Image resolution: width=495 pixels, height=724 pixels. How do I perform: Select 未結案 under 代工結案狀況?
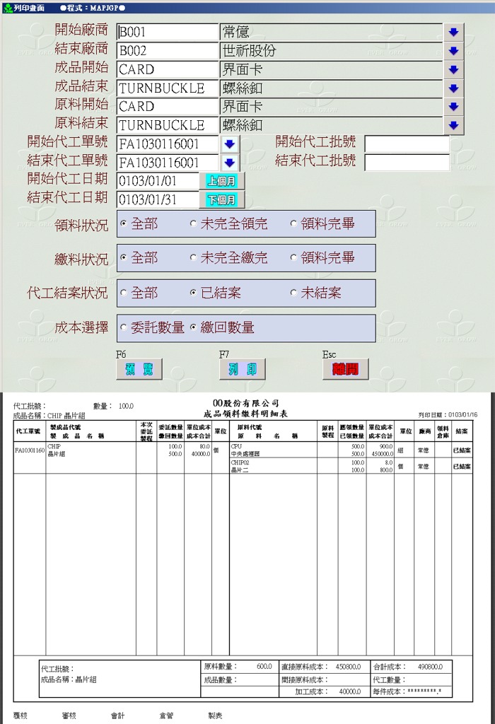[294, 293]
